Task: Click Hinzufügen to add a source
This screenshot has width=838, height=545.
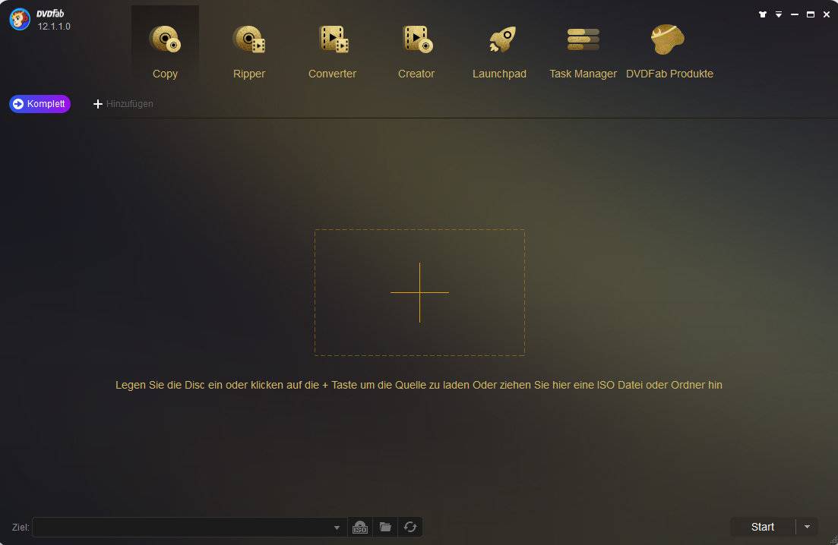Action: point(123,103)
